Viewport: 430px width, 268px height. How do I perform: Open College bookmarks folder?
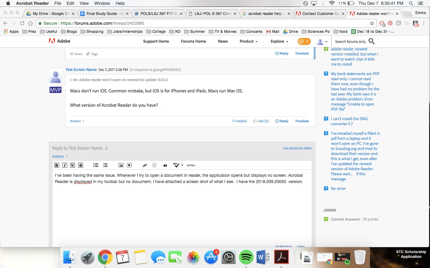tap(156, 32)
